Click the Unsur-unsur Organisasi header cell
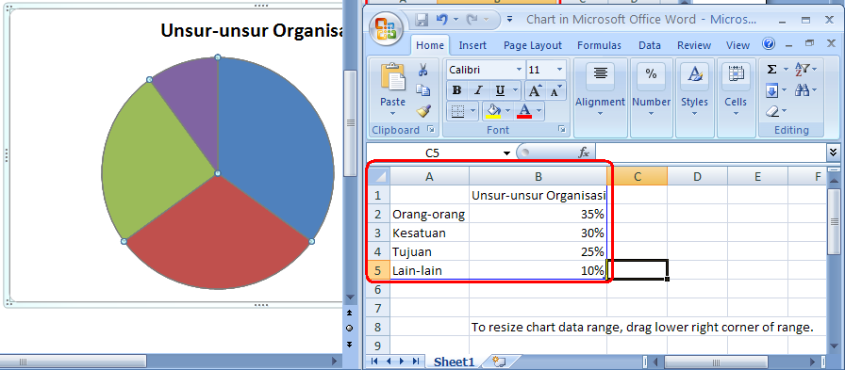Screen dimensions: 845x370 (x=538, y=195)
